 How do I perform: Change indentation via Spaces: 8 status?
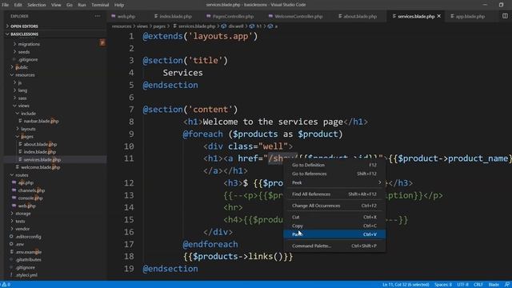pos(443,285)
